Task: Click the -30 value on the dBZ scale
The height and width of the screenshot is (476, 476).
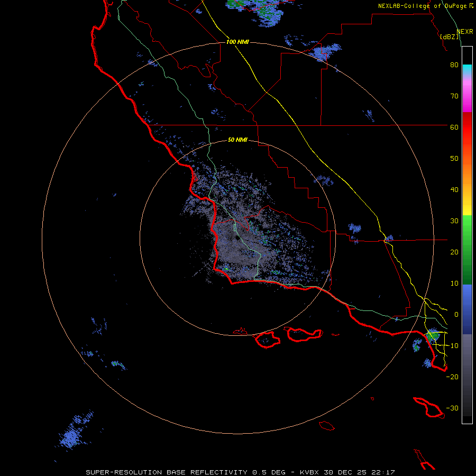Action: pyautogui.click(x=452, y=408)
